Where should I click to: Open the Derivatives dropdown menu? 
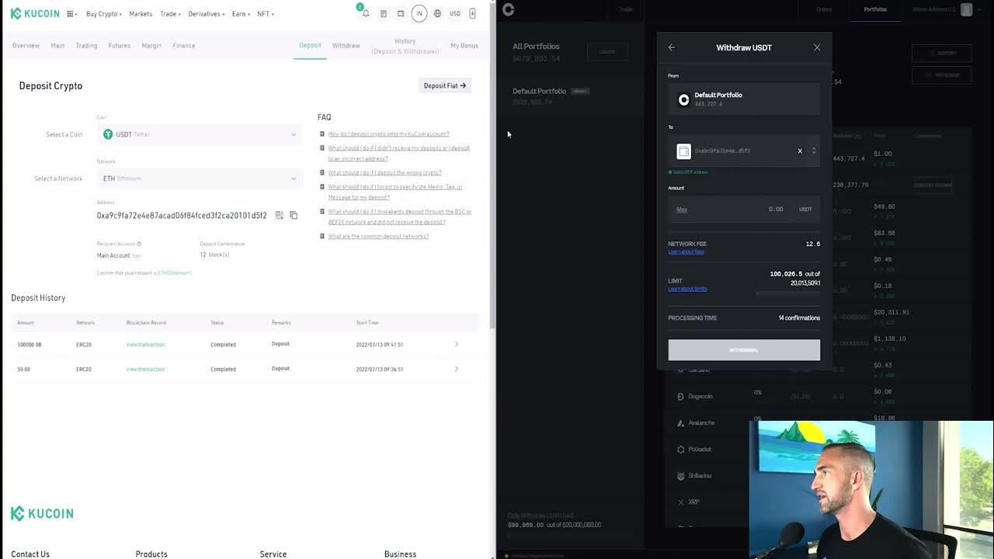pos(207,14)
